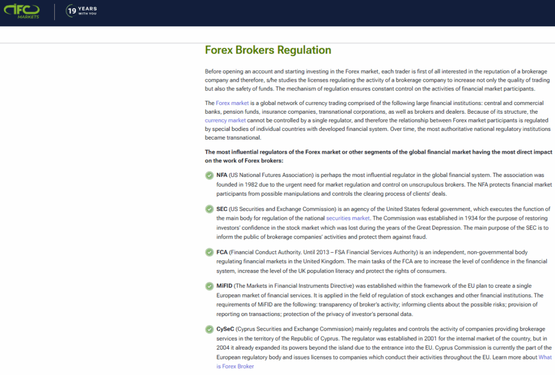The image size is (555, 375).
Task: Open the currency market link
Action: point(225,120)
